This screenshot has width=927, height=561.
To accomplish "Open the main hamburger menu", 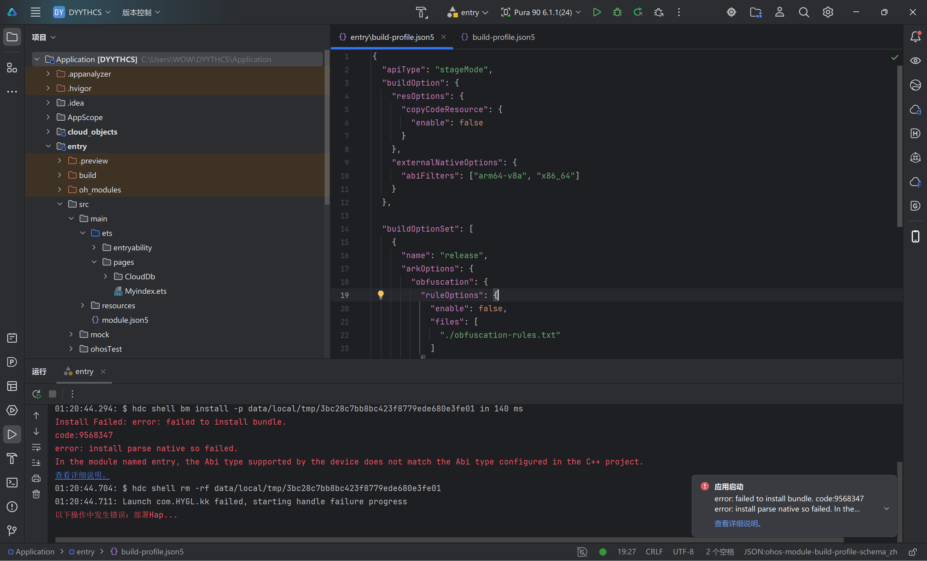I will click(x=35, y=12).
